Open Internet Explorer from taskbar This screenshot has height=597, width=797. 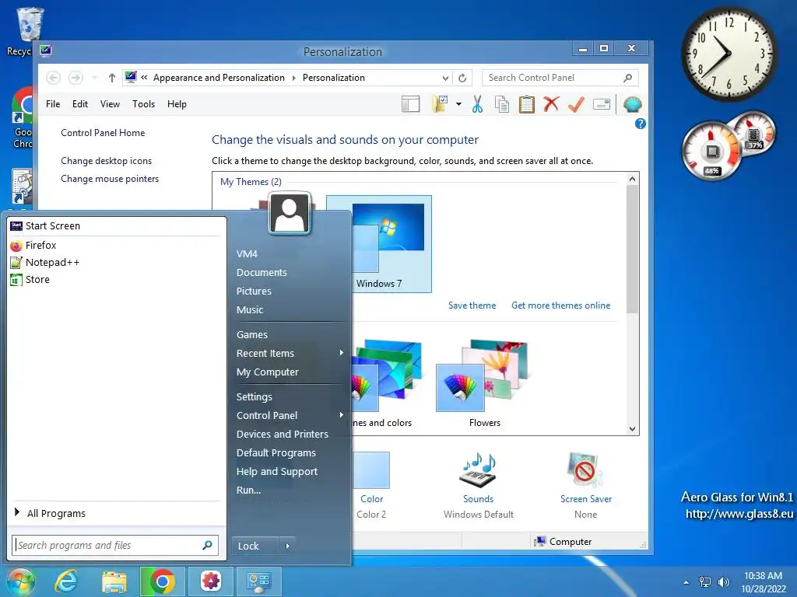pyautogui.click(x=67, y=581)
